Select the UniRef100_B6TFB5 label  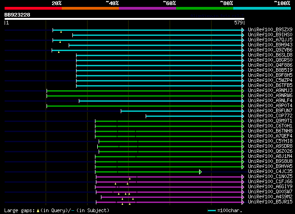270,86
